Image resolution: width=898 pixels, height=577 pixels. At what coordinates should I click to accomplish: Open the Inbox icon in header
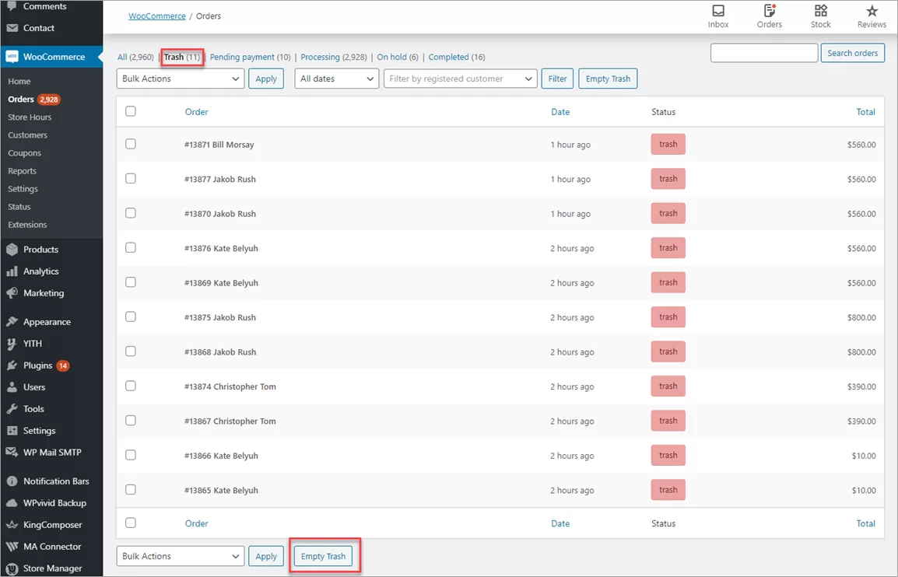(x=717, y=12)
